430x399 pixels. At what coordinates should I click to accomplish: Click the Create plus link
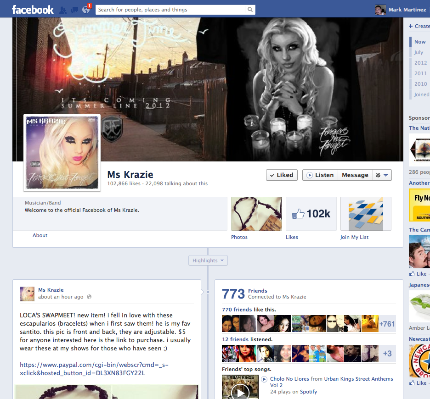coord(419,26)
